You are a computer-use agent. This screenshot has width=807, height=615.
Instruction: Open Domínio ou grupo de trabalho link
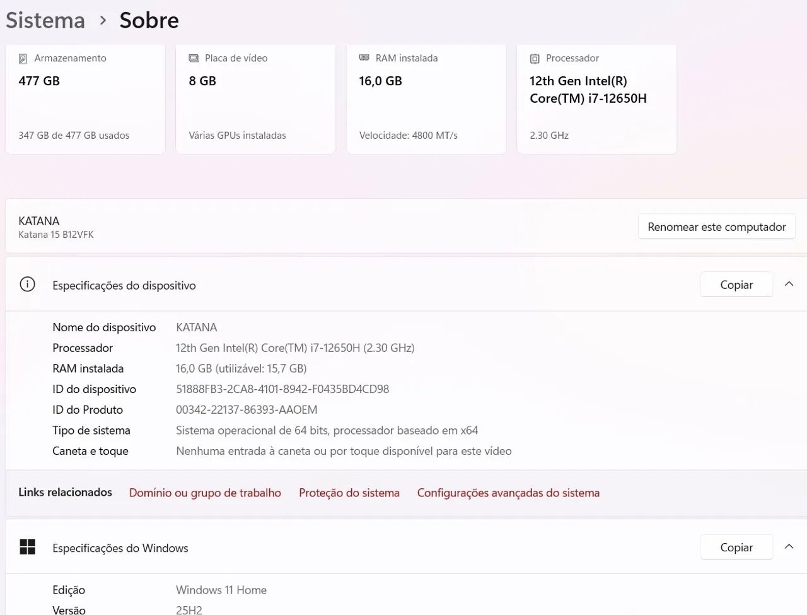coord(205,493)
